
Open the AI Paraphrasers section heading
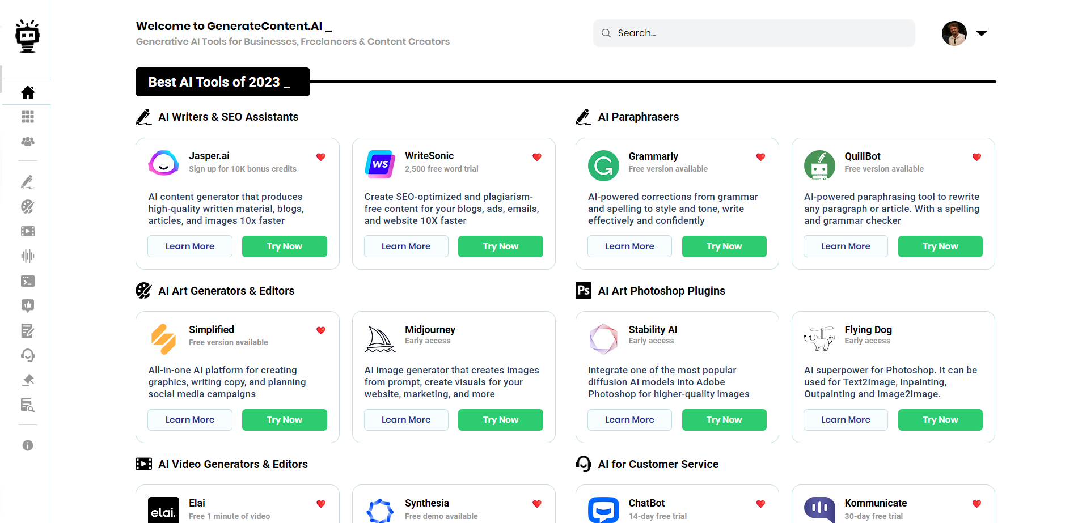[639, 117]
